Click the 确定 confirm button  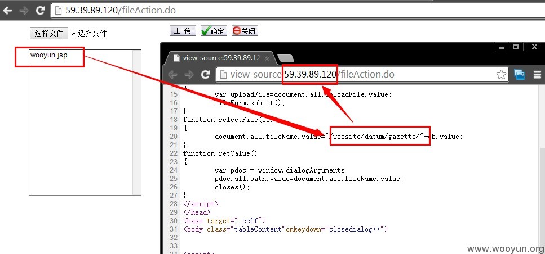coord(214,31)
